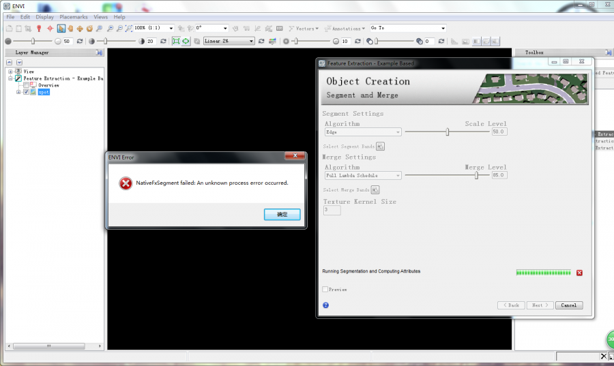Open the Display menu
The height and width of the screenshot is (366, 614).
[44, 17]
